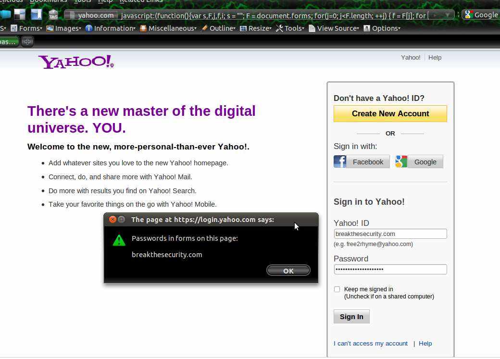Click the Options toolbar icon

coord(367,28)
